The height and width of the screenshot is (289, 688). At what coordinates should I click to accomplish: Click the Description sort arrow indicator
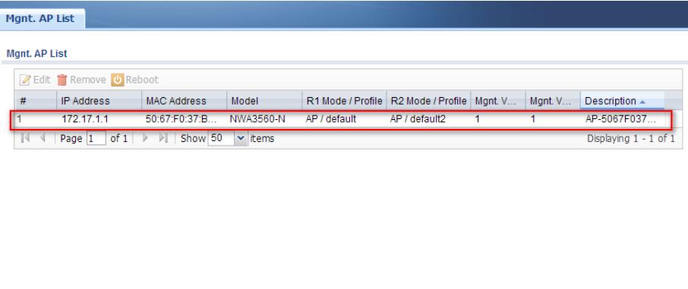pos(642,102)
